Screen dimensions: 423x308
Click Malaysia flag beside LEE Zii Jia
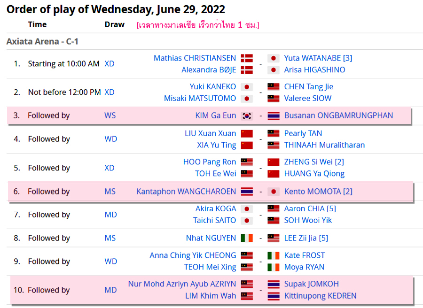tap(273, 238)
